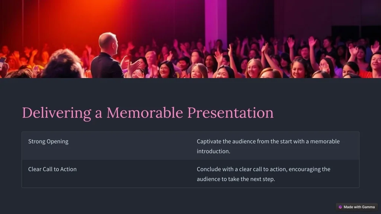Select the Captivate the audience description text
This screenshot has width=381, height=214.
268,146
